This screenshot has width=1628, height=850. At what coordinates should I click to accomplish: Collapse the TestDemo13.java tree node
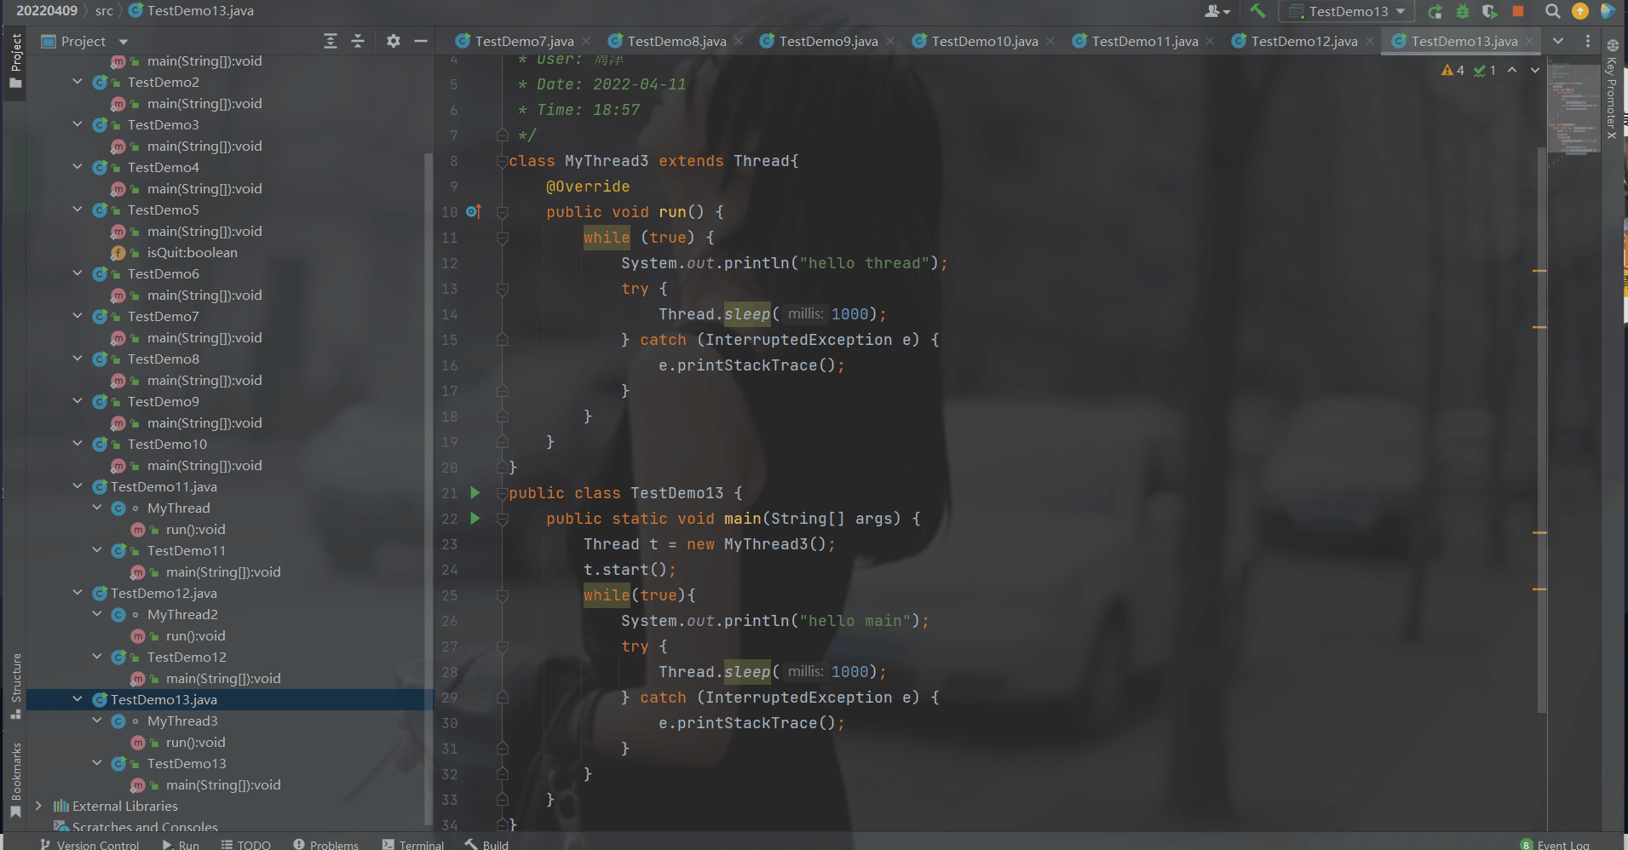[x=78, y=699]
